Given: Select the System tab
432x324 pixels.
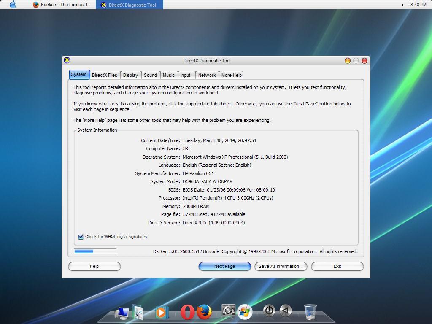Looking at the screenshot, I should (x=79, y=74).
